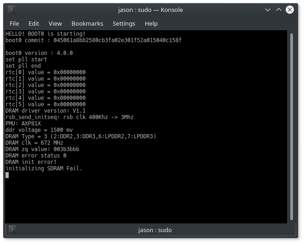
Task: Close the Konsole window
Action: (289, 10)
